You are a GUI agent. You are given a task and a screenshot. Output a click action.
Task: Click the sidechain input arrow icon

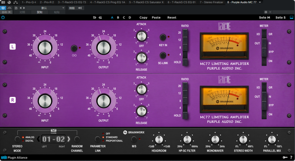[80, 8]
